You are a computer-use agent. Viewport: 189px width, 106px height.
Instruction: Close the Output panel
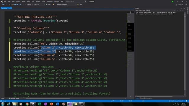pyautogui.click(x=185, y=8)
